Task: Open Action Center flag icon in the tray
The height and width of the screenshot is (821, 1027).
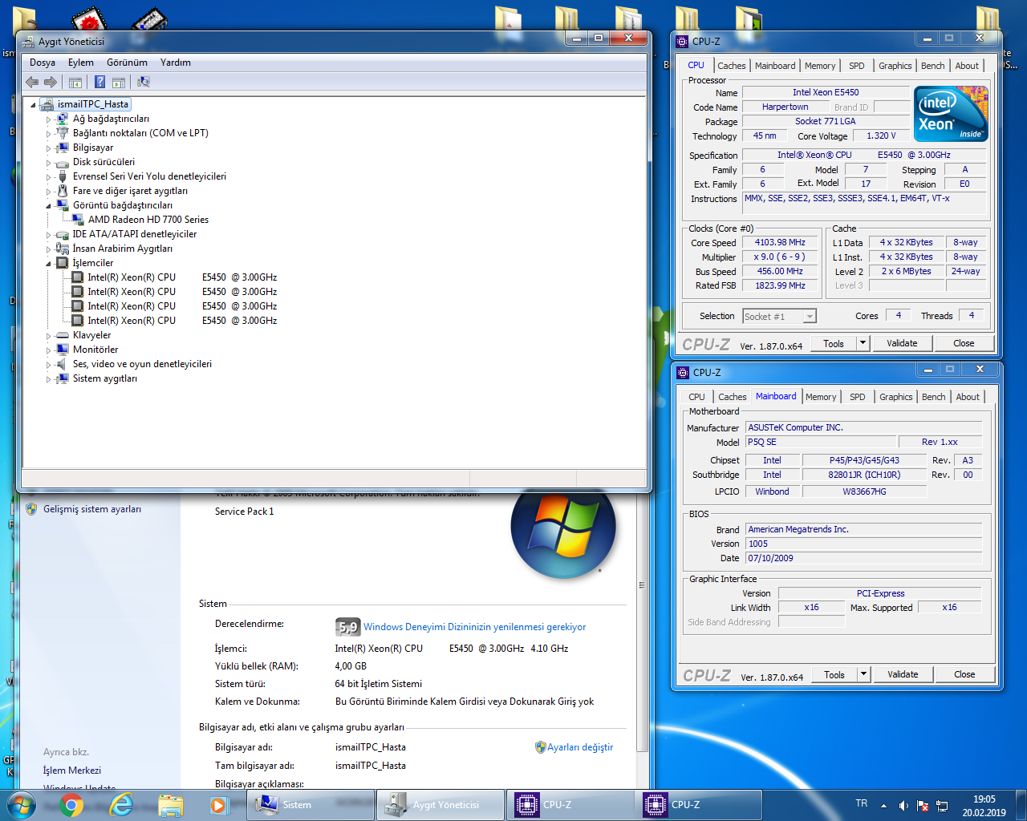Action: [x=923, y=806]
